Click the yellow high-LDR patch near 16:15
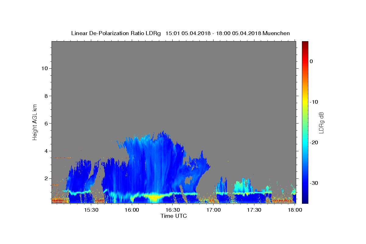Image resolution: width=366 pixels, height=244 pixels. pyautogui.click(x=154, y=198)
